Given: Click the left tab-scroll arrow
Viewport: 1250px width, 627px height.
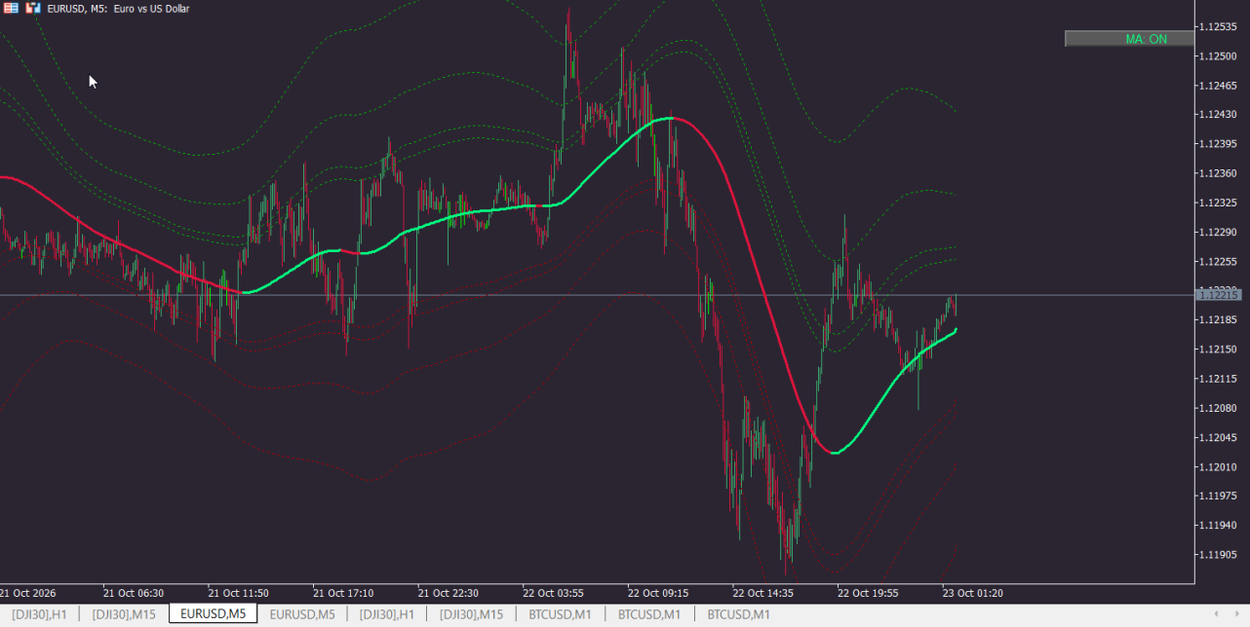Looking at the screenshot, I should (1215, 613).
